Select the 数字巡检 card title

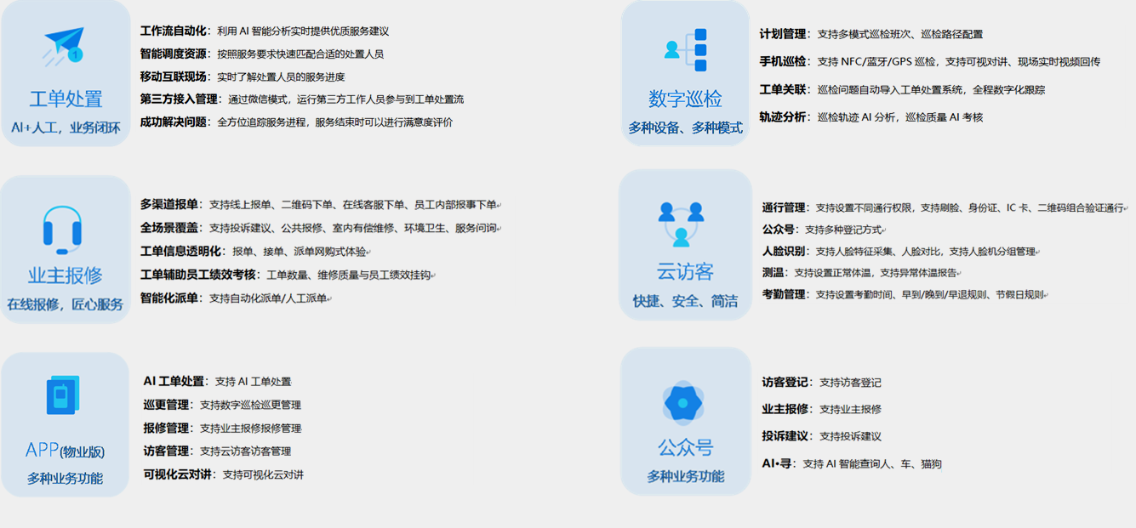pos(685,99)
